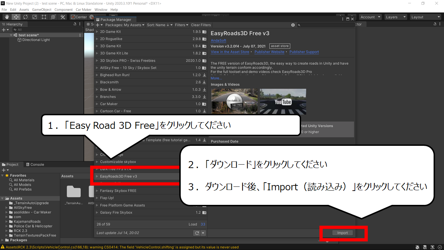Screen dimensions: 444x250
Task: Open the Publisher Website link
Action: tap(270, 52)
